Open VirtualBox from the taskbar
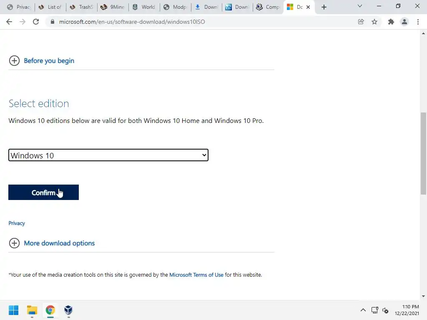The width and height of the screenshot is (427, 320). point(68,310)
